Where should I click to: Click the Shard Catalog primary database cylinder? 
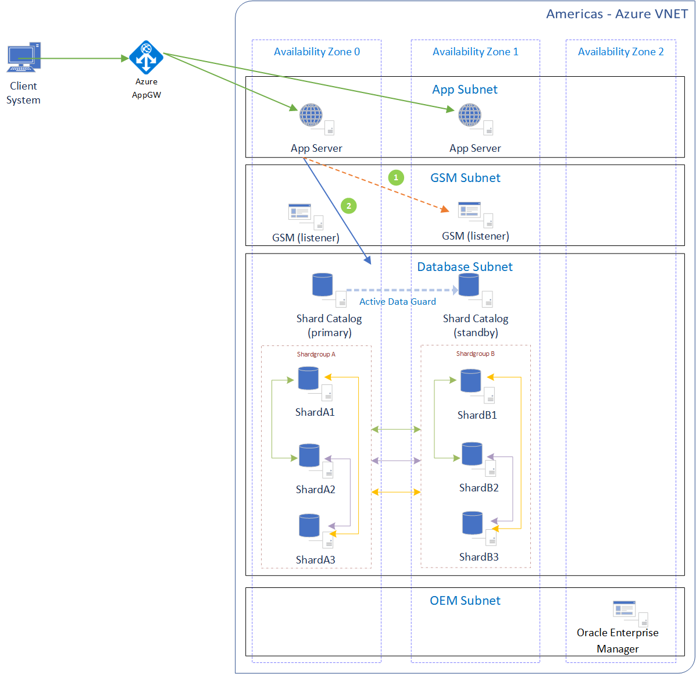pos(322,284)
